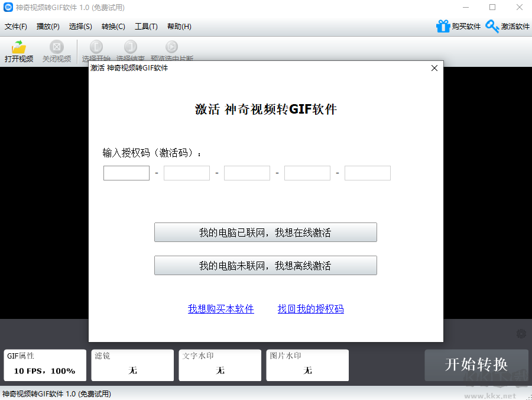532x400 pixels.
Task: Click the offline activation button 我的电脑未联网
Action: tap(265, 265)
